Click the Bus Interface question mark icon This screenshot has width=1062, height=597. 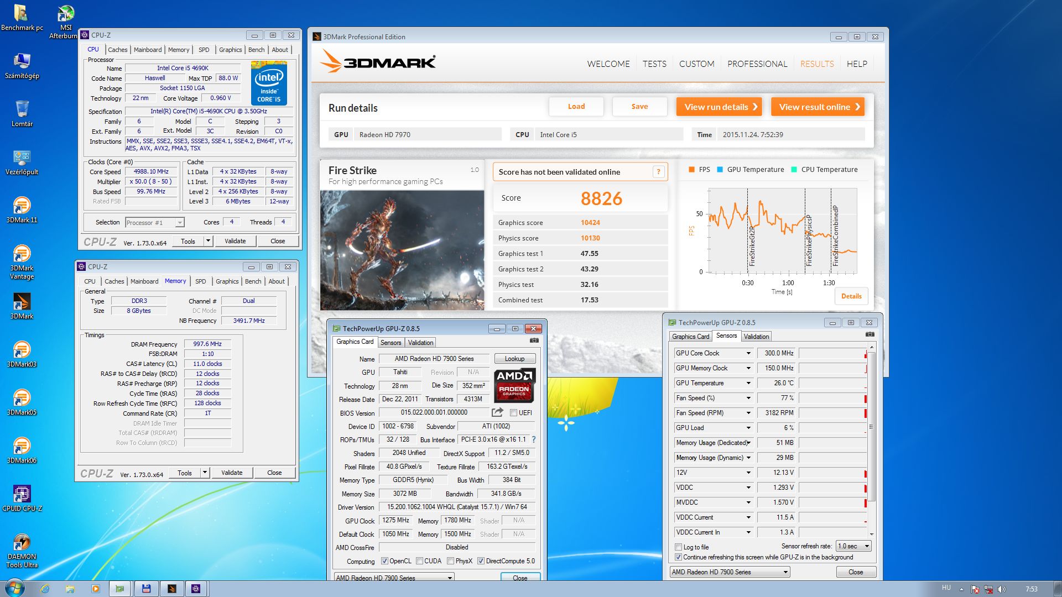pos(534,439)
